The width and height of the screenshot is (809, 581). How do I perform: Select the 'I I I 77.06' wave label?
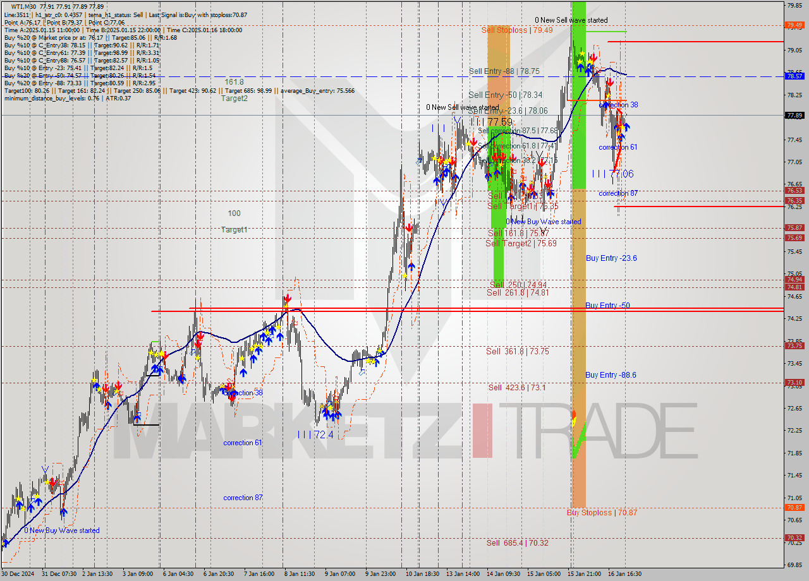[613, 173]
